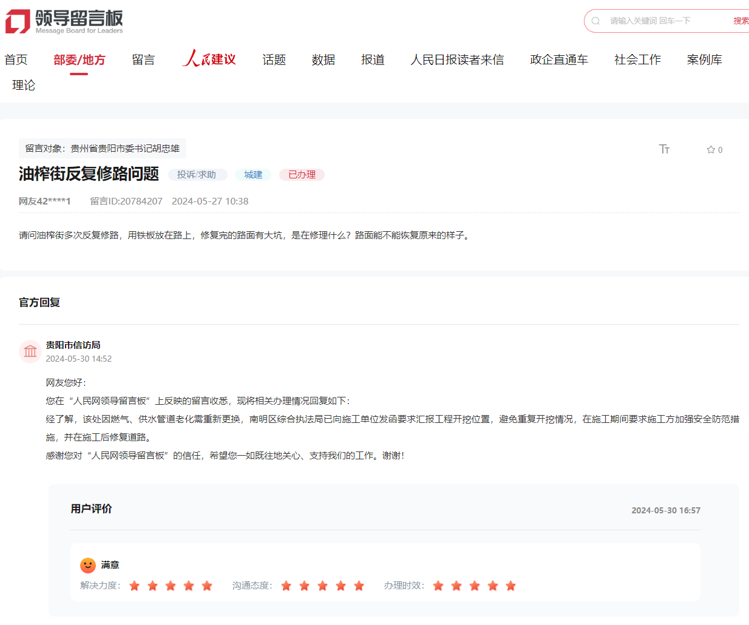The image size is (749, 625).
Task: Click the 已办理 status tag
Action: point(301,175)
